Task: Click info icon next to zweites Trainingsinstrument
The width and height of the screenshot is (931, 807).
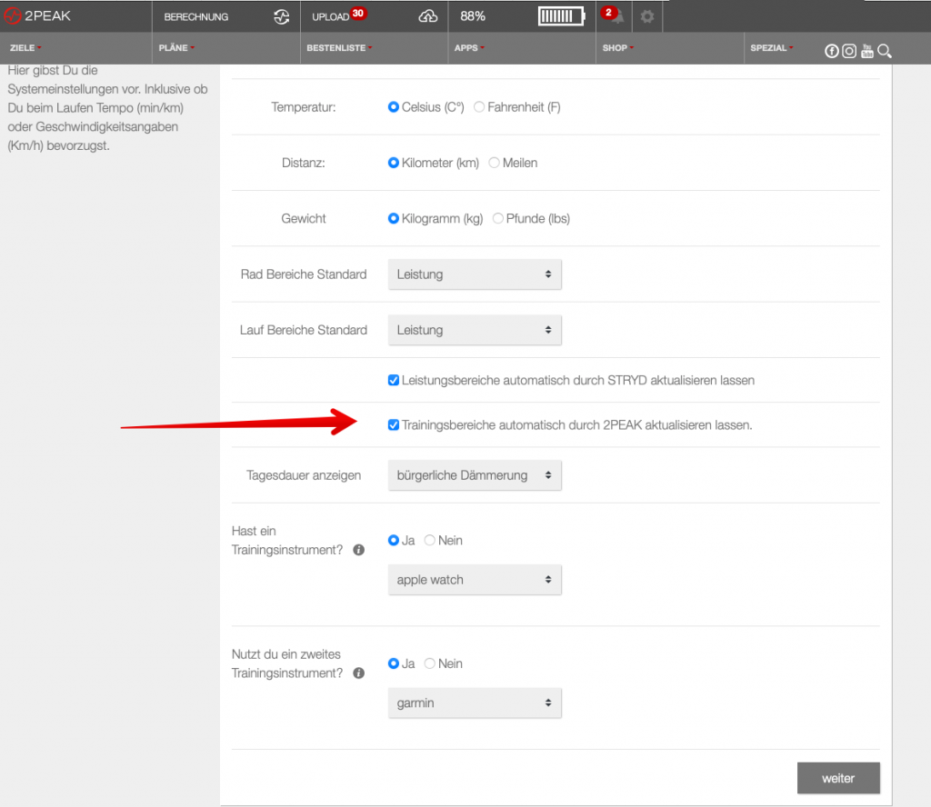Action: pos(358,672)
